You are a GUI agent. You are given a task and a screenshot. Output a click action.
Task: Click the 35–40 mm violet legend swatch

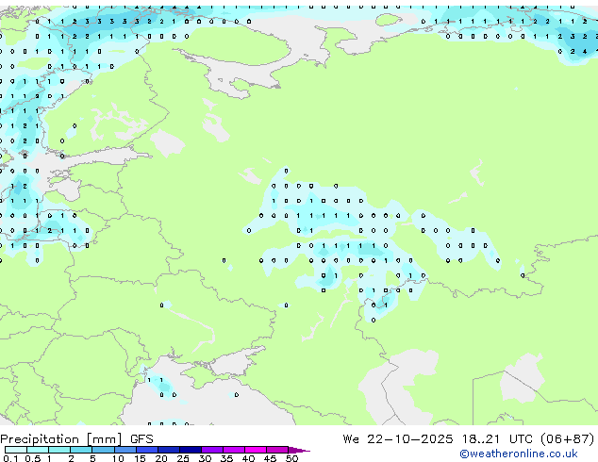point(233,450)
